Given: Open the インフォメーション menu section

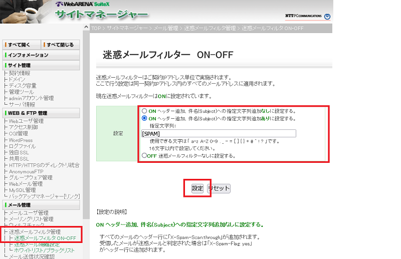Looking at the screenshot, I should [40, 55].
